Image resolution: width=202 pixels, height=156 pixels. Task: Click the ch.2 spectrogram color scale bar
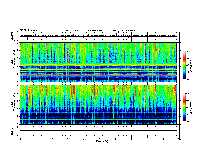tap(184, 107)
